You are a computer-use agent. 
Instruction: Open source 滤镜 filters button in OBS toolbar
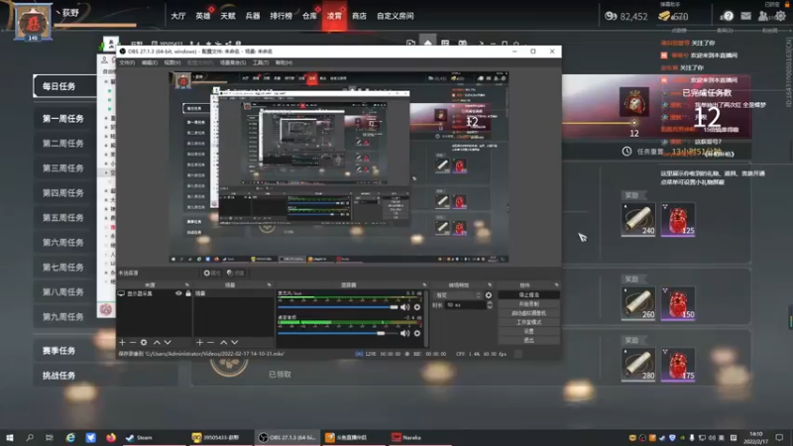pos(235,274)
